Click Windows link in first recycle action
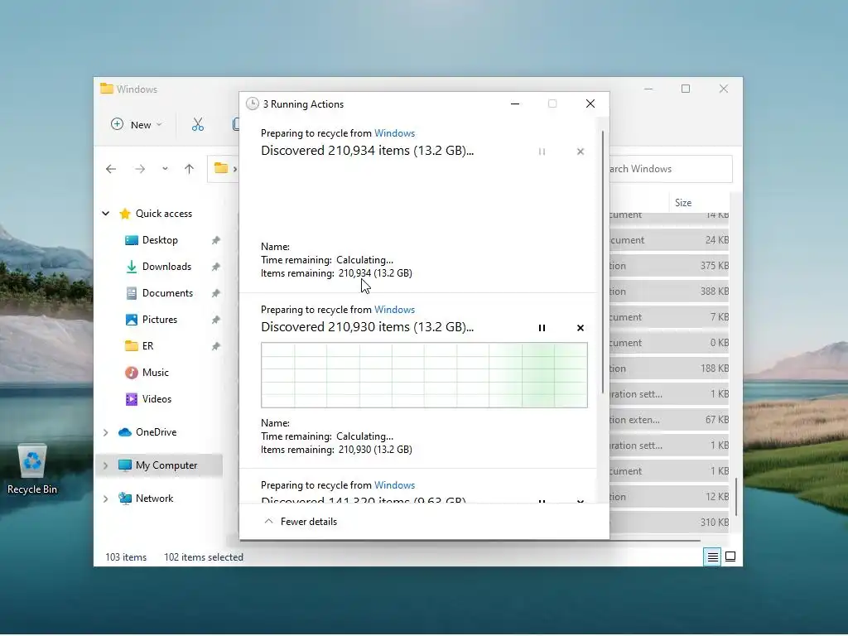The width and height of the screenshot is (848, 636). click(394, 133)
